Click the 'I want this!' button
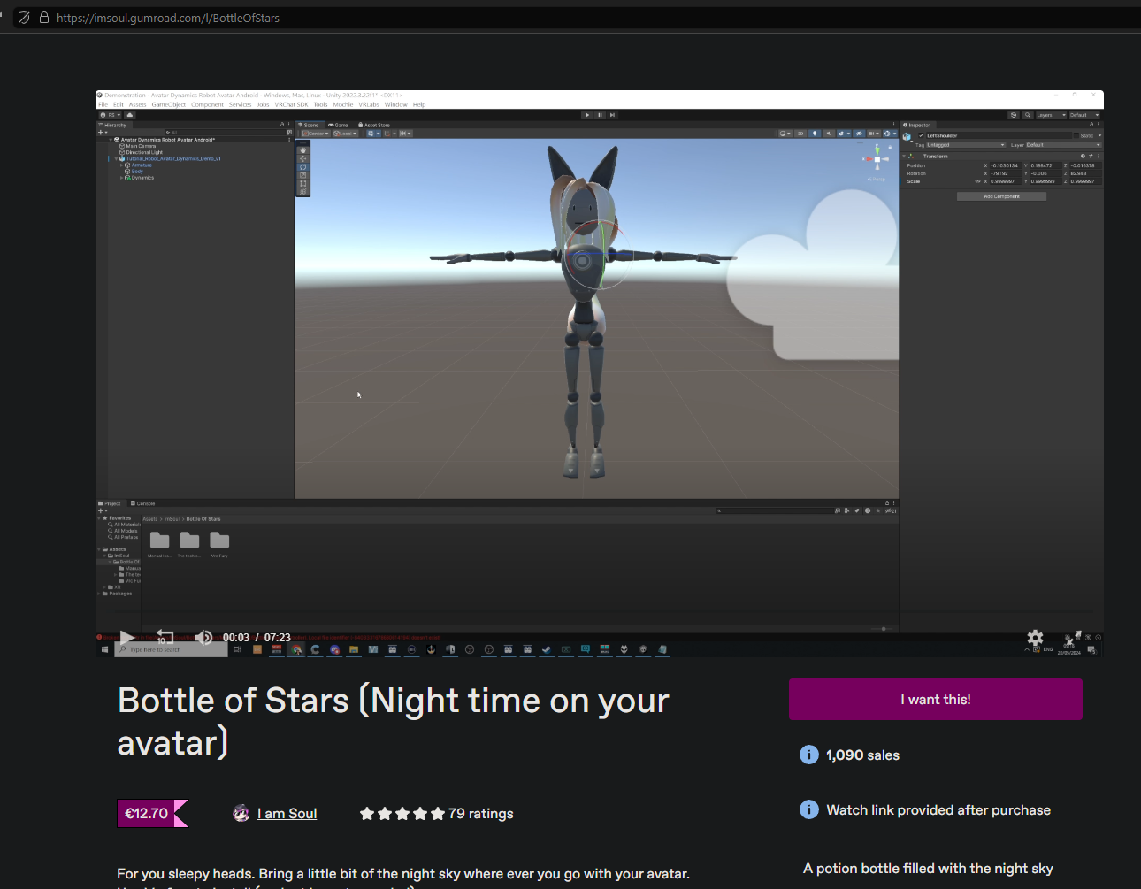 936,700
